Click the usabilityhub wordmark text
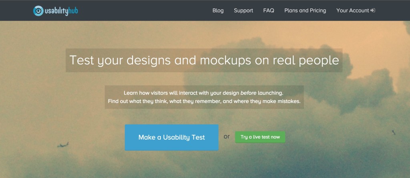410x178 pixels. [61, 11]
